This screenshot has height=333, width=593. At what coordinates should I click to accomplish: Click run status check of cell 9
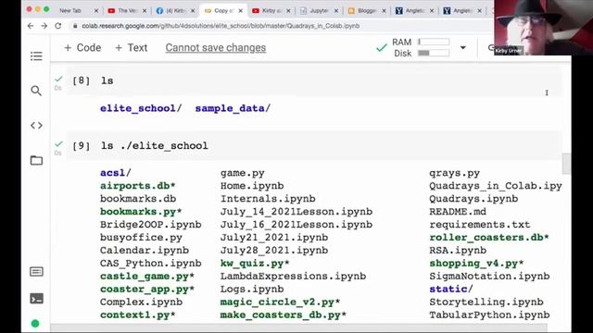tap(58, 144)
